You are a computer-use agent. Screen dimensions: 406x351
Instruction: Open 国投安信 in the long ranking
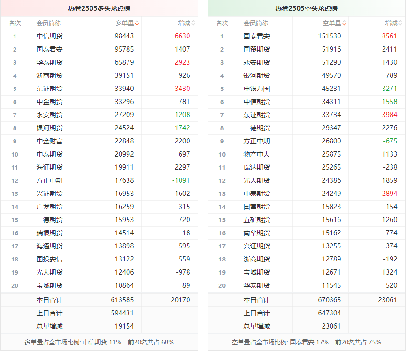(x=49, y=259)
